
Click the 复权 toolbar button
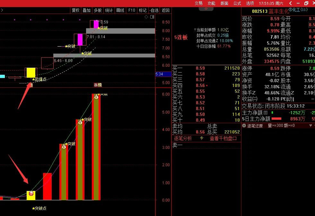(76, 10)
